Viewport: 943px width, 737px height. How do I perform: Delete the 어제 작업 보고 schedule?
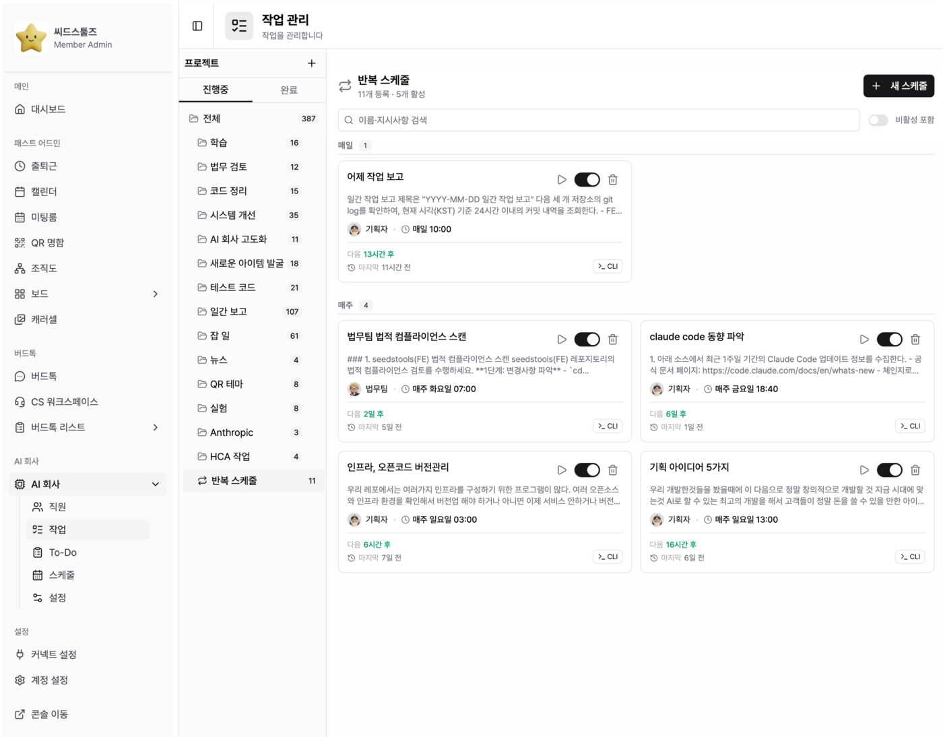point(613,180)
